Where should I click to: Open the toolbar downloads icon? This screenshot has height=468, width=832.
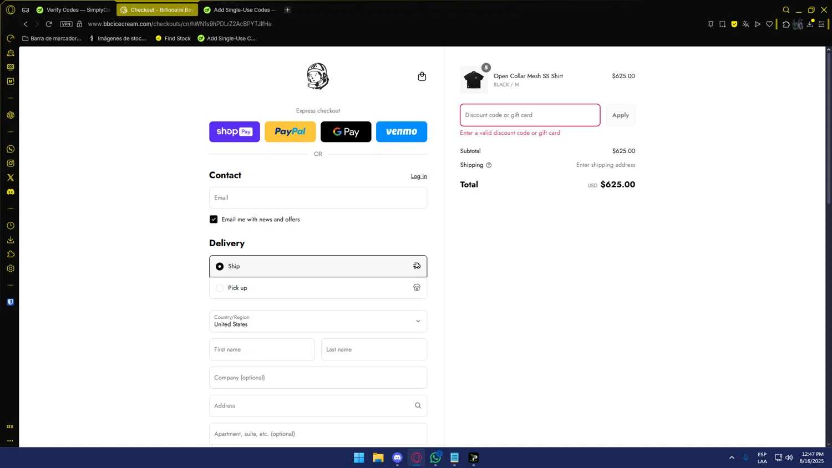[x=810, y=24]
